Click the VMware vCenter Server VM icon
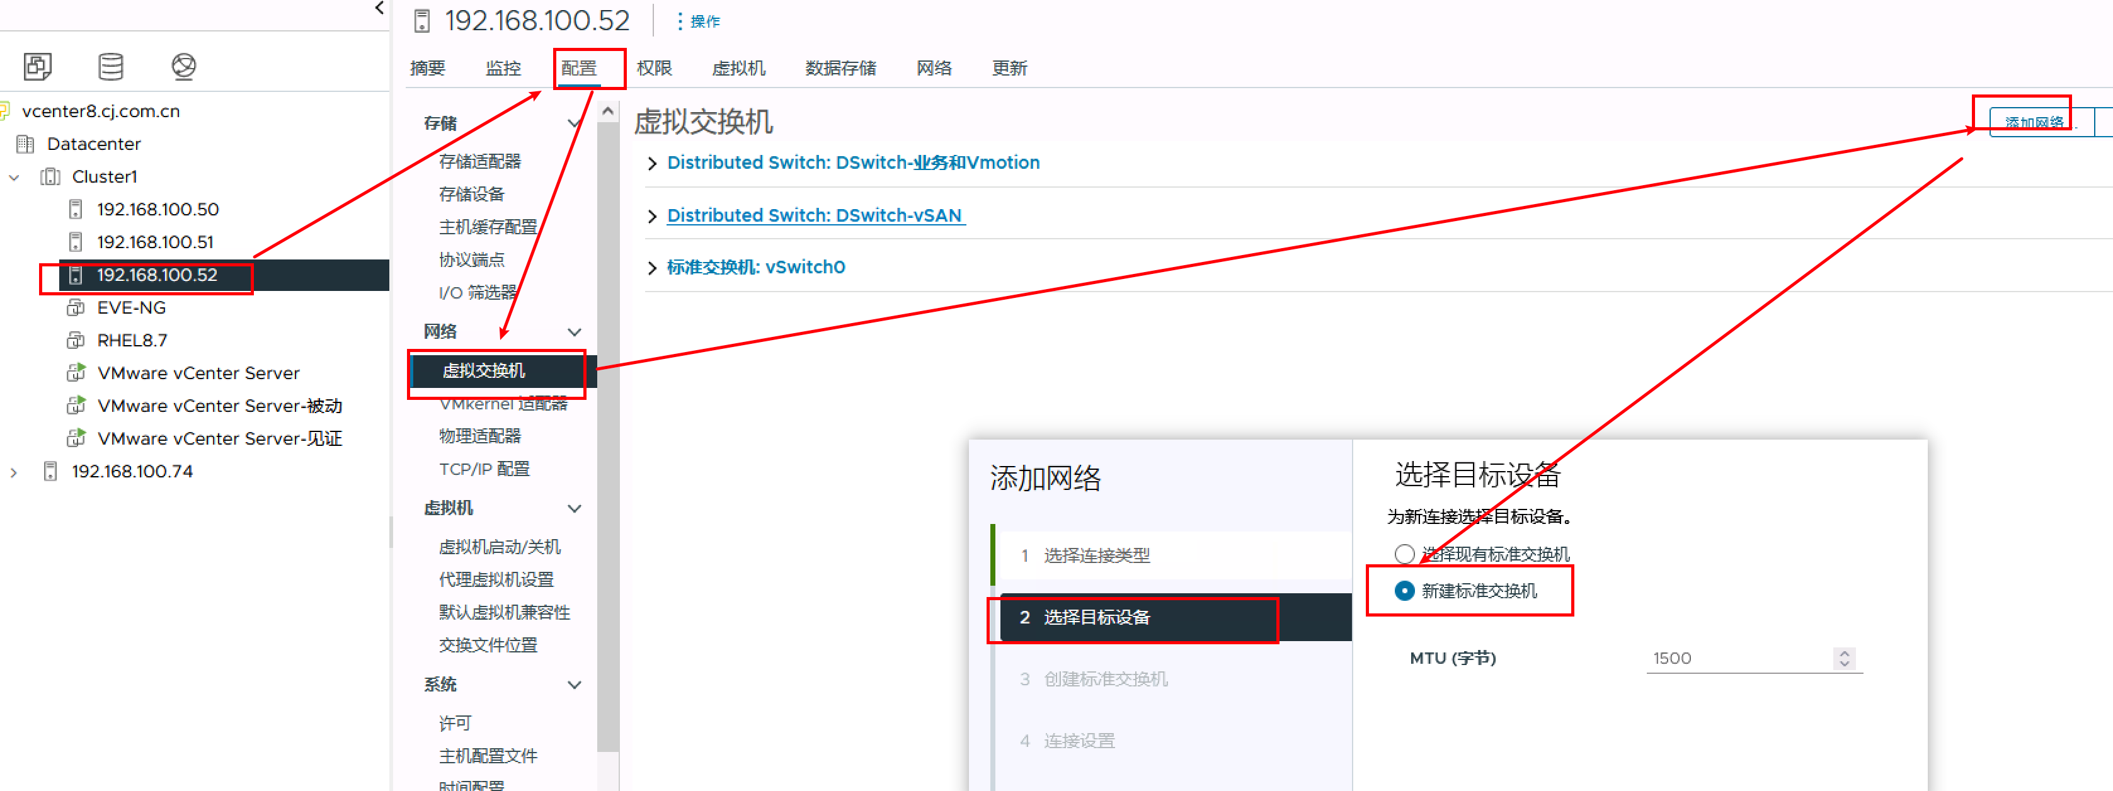Viewport: 2113px width, 791px height. [x=76, y=373]
